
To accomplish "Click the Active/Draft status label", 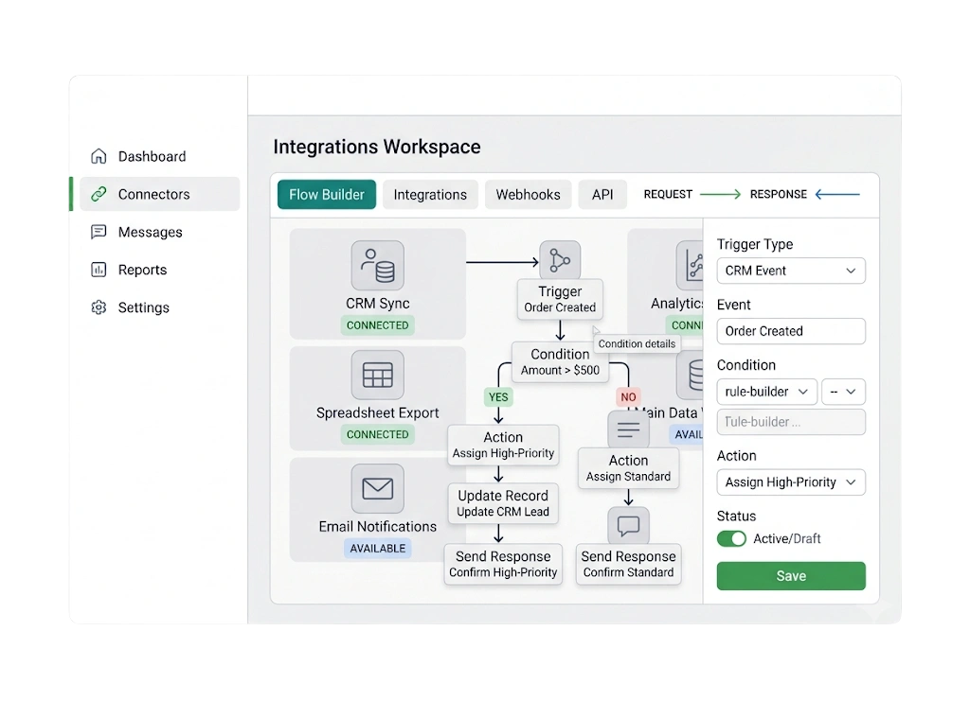I will 787,538.
